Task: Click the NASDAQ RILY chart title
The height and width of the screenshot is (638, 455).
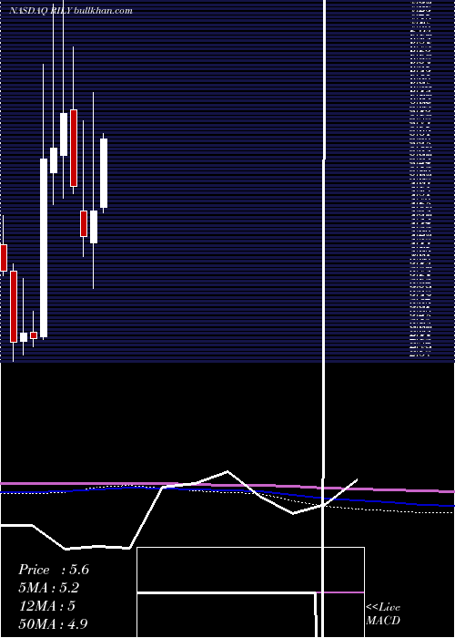Action: point(71,11)
